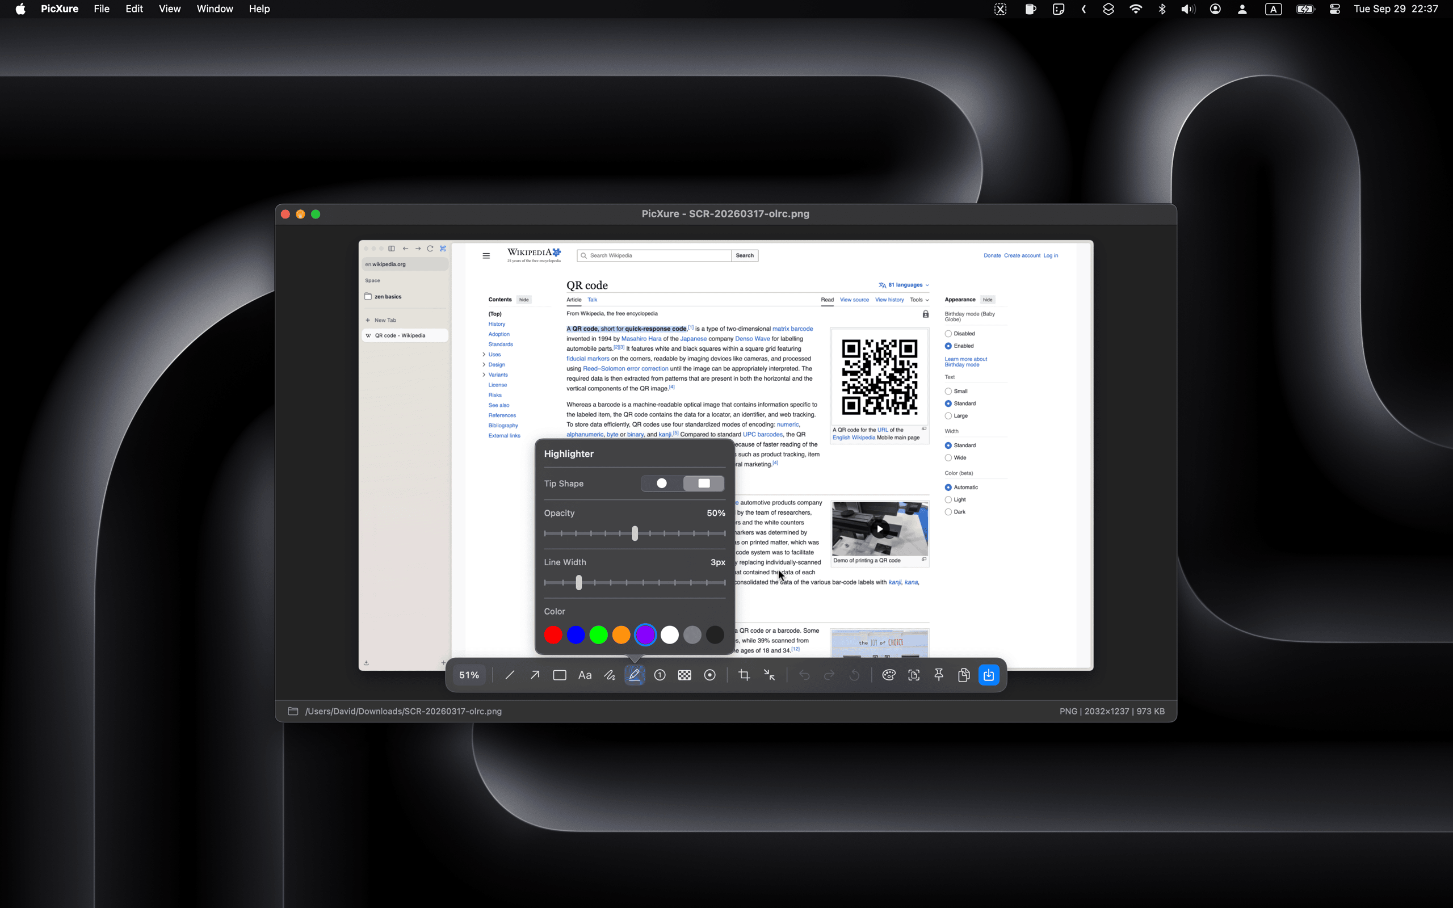Image resolution: width=1453 pixels, height=908 pixels.
Task: Click the active Highlighter tool icon
Action: tap(635, 675)
